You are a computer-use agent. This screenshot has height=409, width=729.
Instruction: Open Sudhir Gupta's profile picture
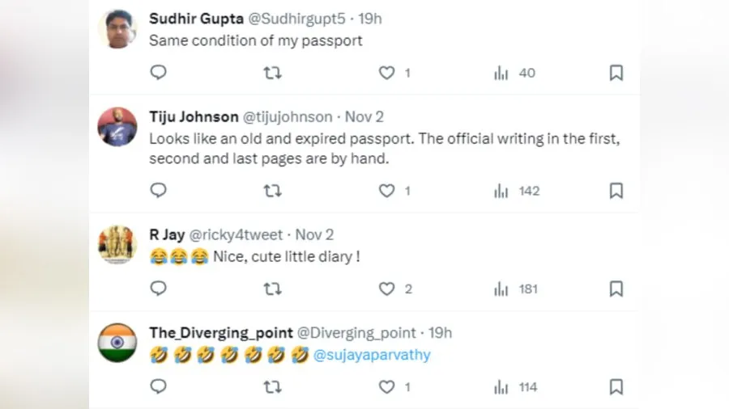click(x=117, y=29)
